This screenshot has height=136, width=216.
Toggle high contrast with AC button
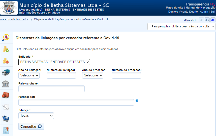(x=213, y=20)
